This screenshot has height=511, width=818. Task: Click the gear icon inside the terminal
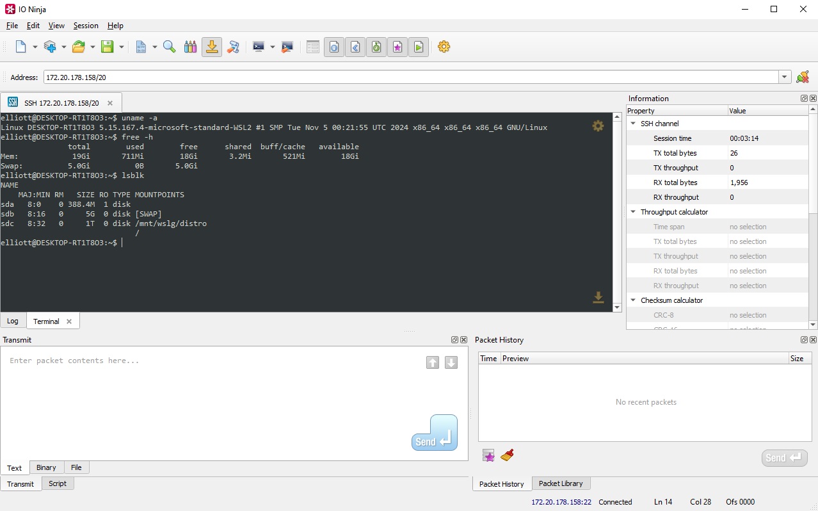coord(598,126)
